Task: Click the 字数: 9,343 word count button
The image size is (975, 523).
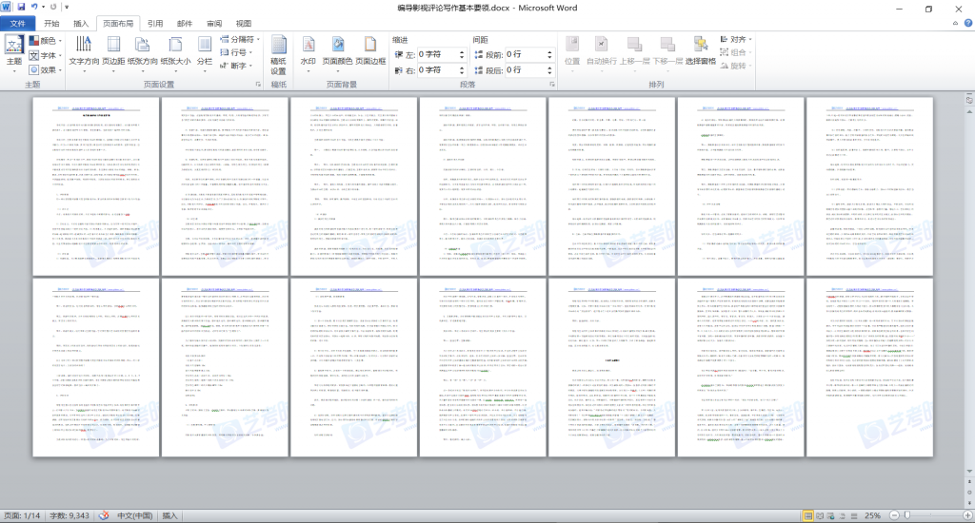Action: click(x=66, y=515)
